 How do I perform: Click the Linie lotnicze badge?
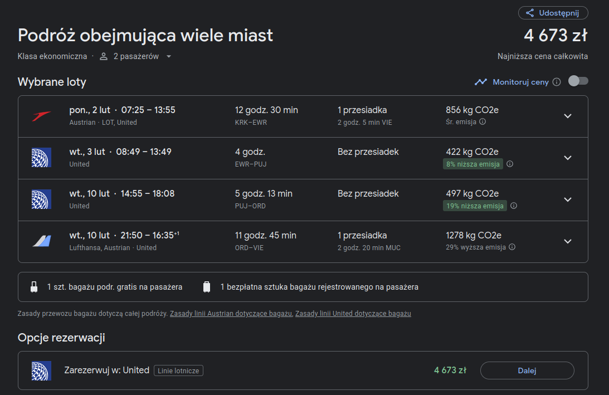(x=178, y=370)
